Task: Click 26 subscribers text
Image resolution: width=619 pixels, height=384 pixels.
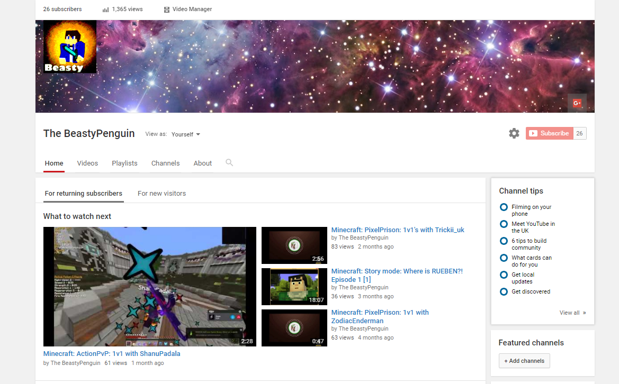Action: (62, 9)
